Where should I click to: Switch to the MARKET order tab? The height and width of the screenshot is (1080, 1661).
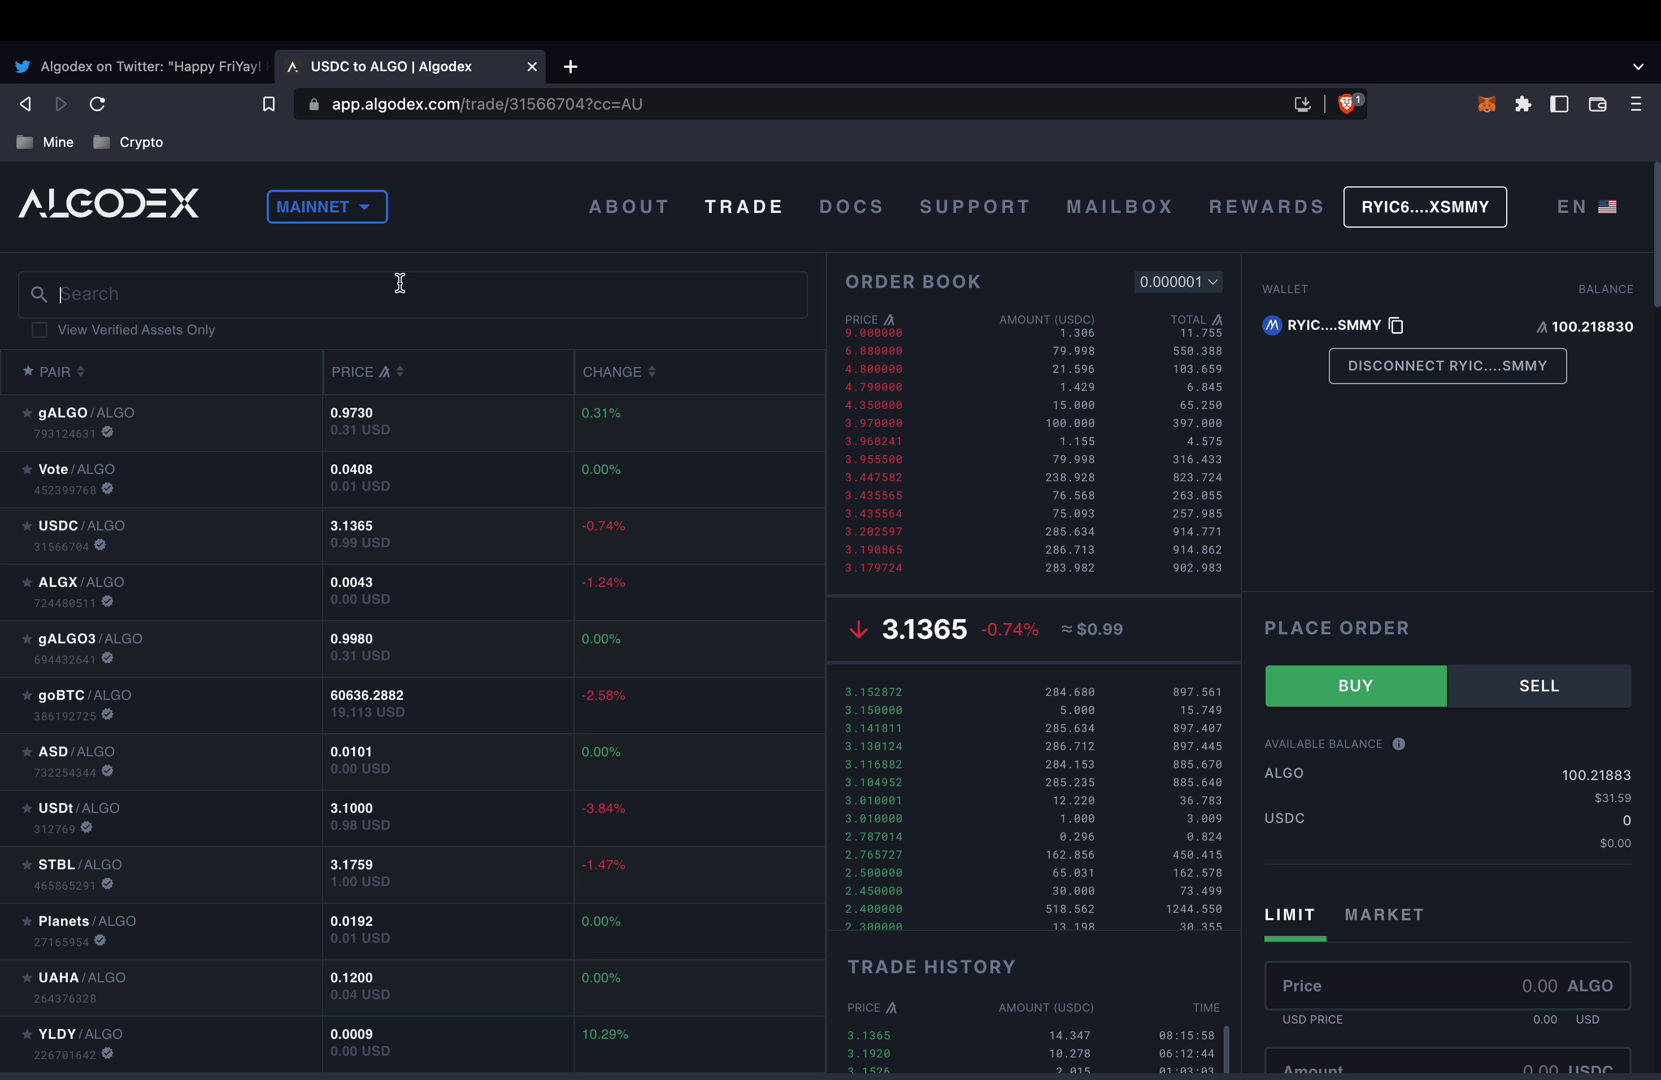(1384, 914)
